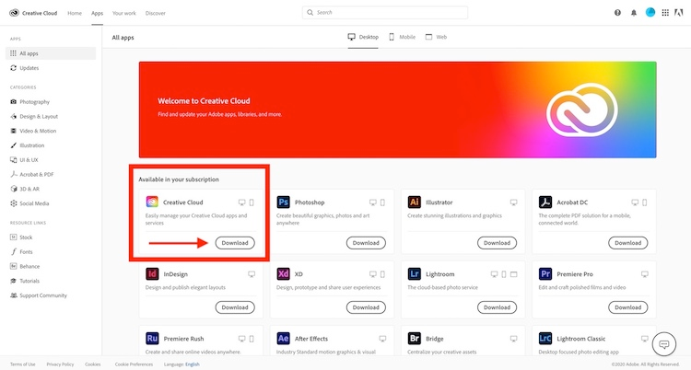Switch to the Desktop tab
The width and height of the screenshot is (691, 370).
pos(363,37)
